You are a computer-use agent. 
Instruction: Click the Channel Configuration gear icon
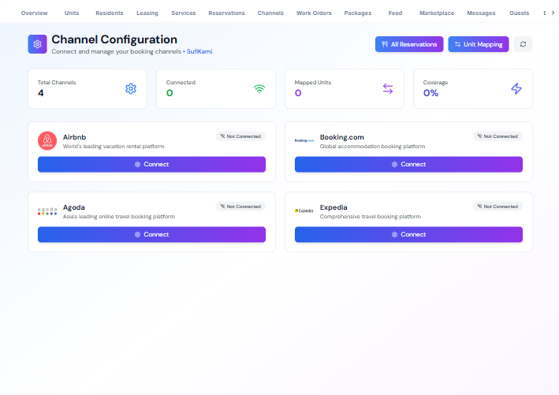(37, 44)
